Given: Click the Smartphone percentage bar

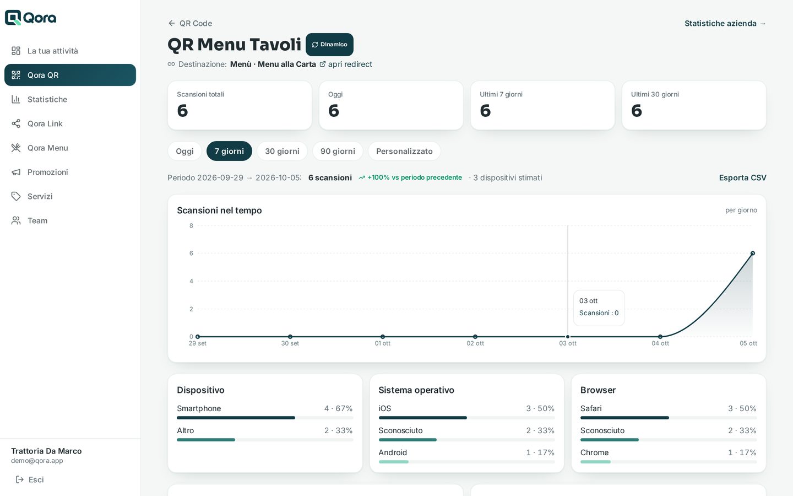Looking at the screenshot, I should coord(265,418).
